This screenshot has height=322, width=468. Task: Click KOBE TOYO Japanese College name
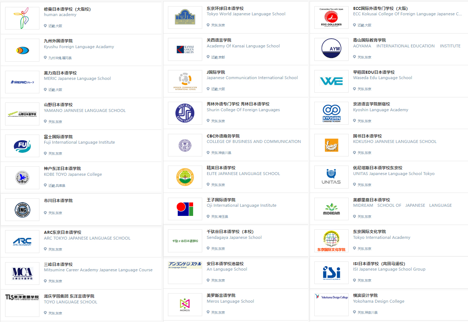click(73, 174)
